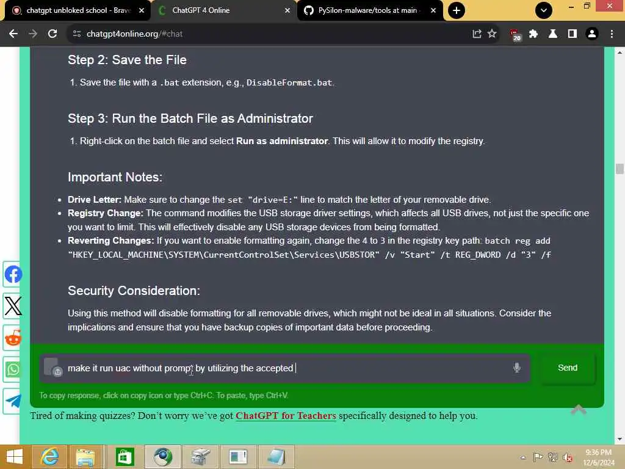
Task: View site information icon in address bar
Action: 77,34
